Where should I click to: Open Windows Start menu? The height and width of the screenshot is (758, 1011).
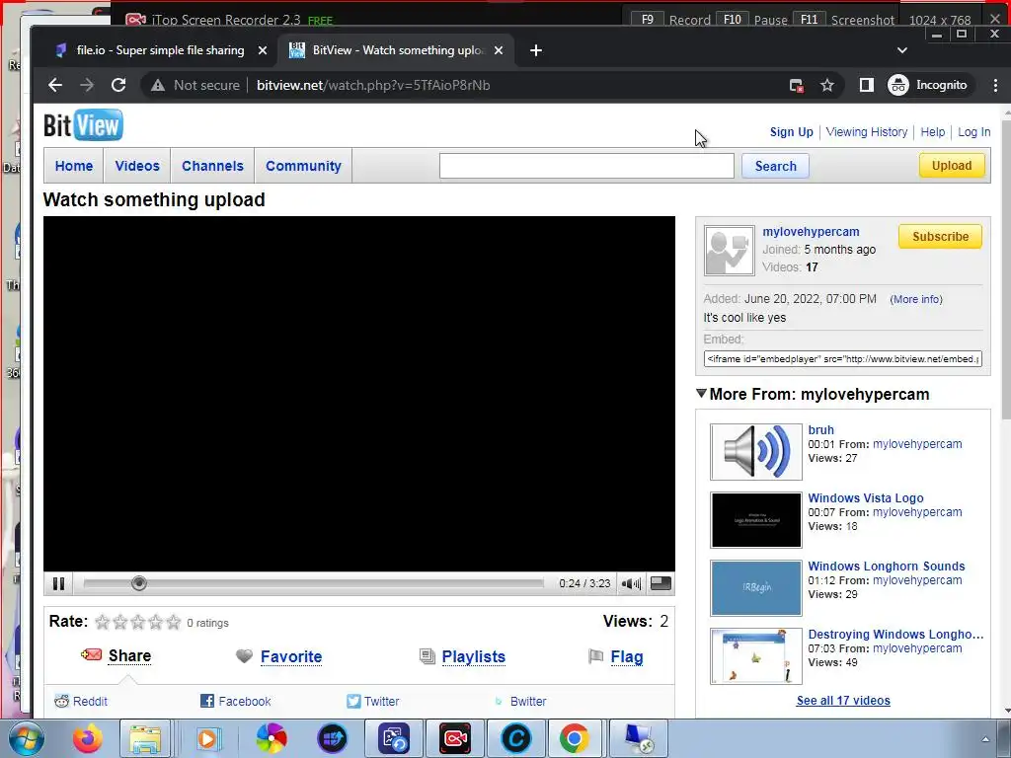(26, 738)
